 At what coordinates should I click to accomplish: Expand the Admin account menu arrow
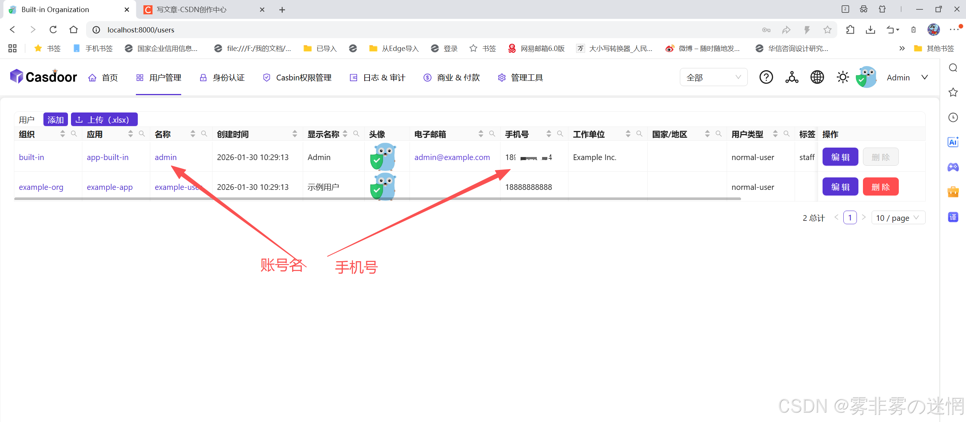(x=924, y=77)
